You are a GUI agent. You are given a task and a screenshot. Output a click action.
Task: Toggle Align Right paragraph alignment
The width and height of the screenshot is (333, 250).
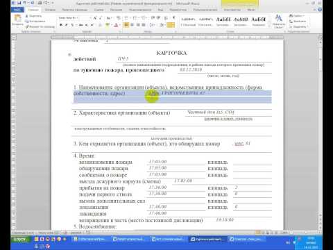click(x=138, y=25)
